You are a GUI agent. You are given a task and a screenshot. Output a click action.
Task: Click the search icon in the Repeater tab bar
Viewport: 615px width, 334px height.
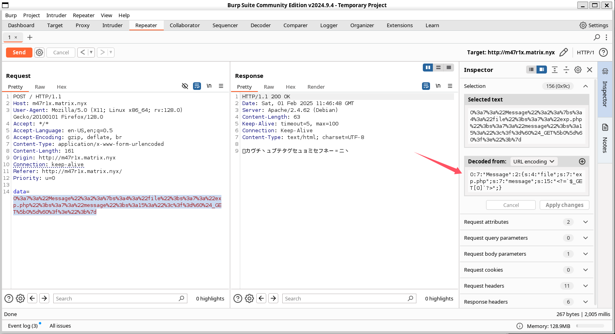(597, 37)
